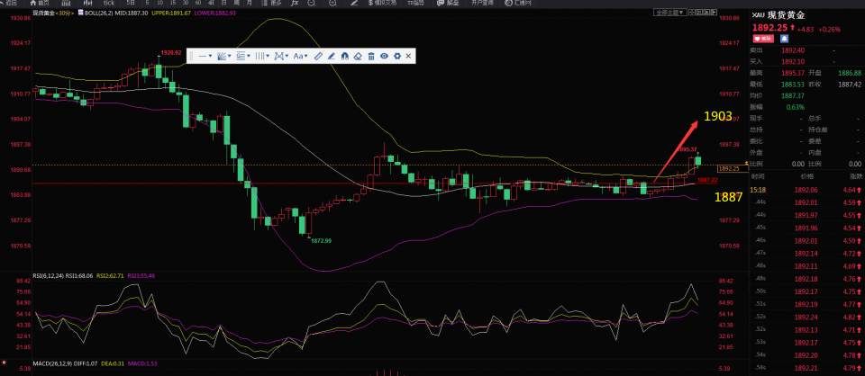Open the wave pattern tool dropdown
Screen dimensions: 865x376
(x=281, y=56)
